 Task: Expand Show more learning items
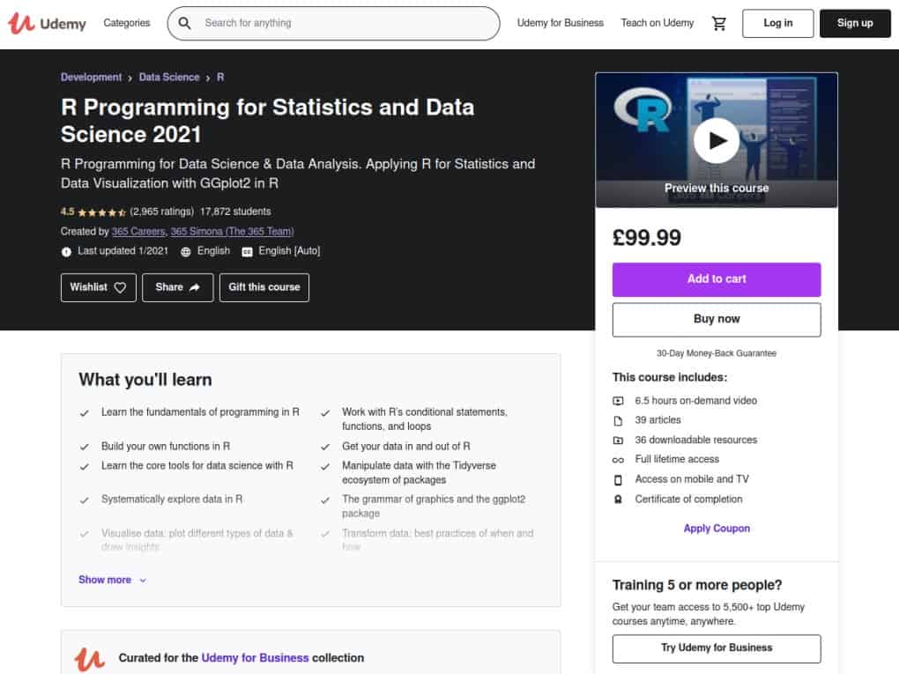[113, 580]
